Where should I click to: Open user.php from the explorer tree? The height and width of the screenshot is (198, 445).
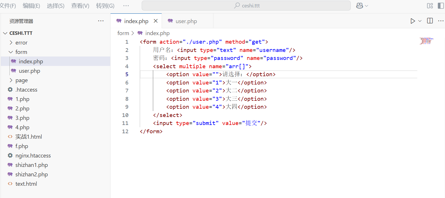pyautogui.click(x=55, y=71)
